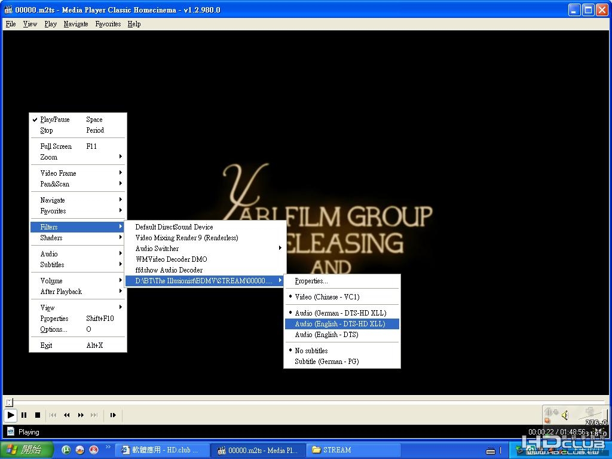Click the playback time display 00:00:22
The image size is (612, 459).
pos(541,432)
